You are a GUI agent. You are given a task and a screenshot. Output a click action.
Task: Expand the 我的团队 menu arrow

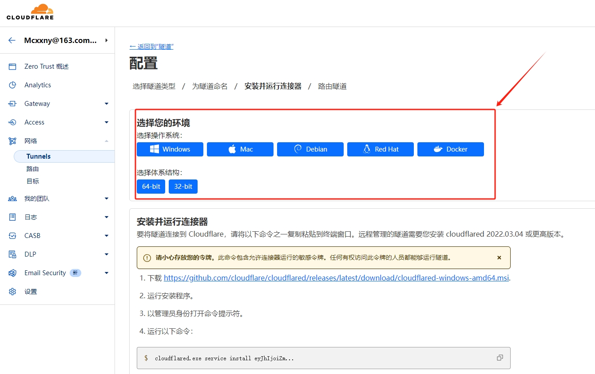pos(107,199)
